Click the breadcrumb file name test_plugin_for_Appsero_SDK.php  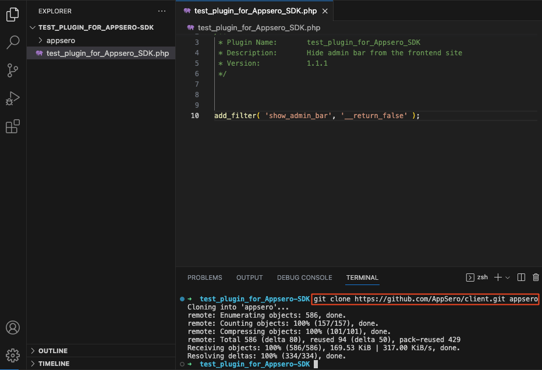pyautogui.click(x=259, y=28)
